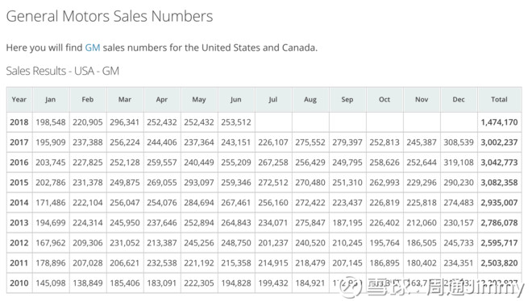Click the 2010 February value 138,849
The width and height of the screenshot is (532, 301).
(88, 283)
